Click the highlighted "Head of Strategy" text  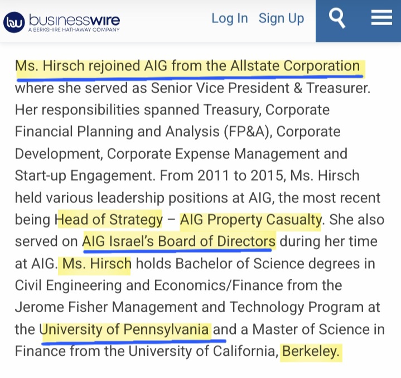[x=109, y=219]
